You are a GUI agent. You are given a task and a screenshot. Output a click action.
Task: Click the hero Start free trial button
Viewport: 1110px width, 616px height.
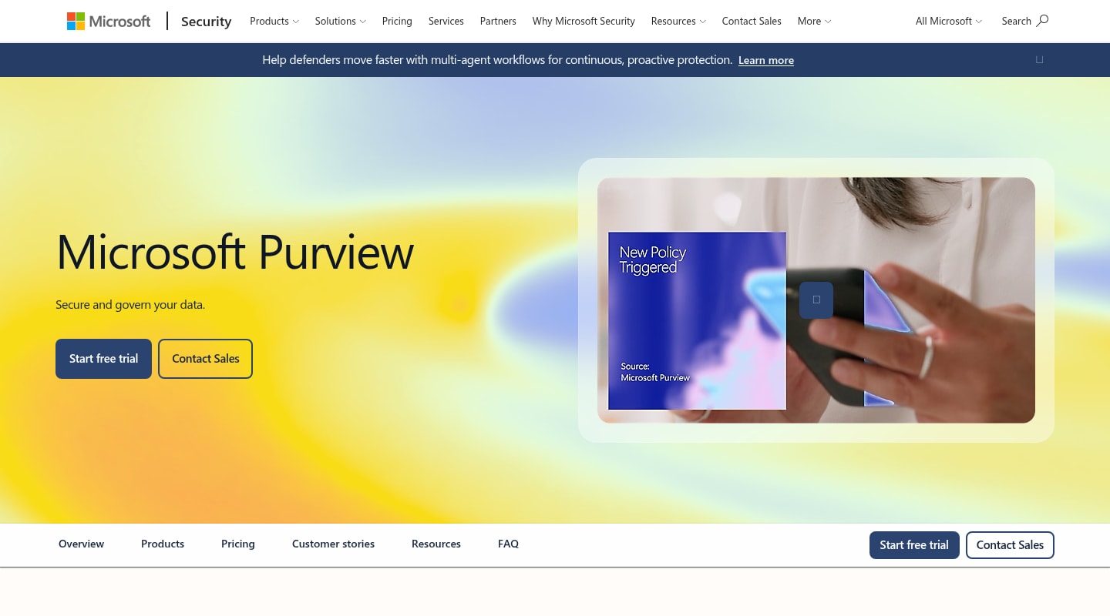[103, 359]
